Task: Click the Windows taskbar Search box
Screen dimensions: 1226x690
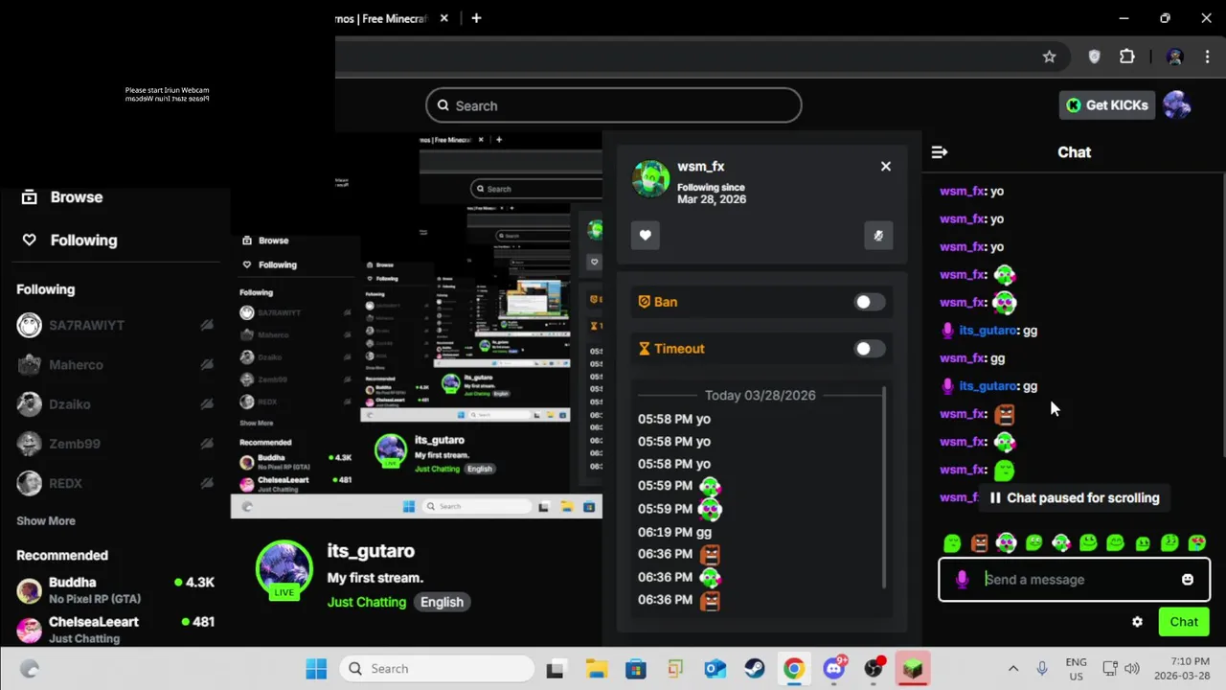Action: coord(437,669)
